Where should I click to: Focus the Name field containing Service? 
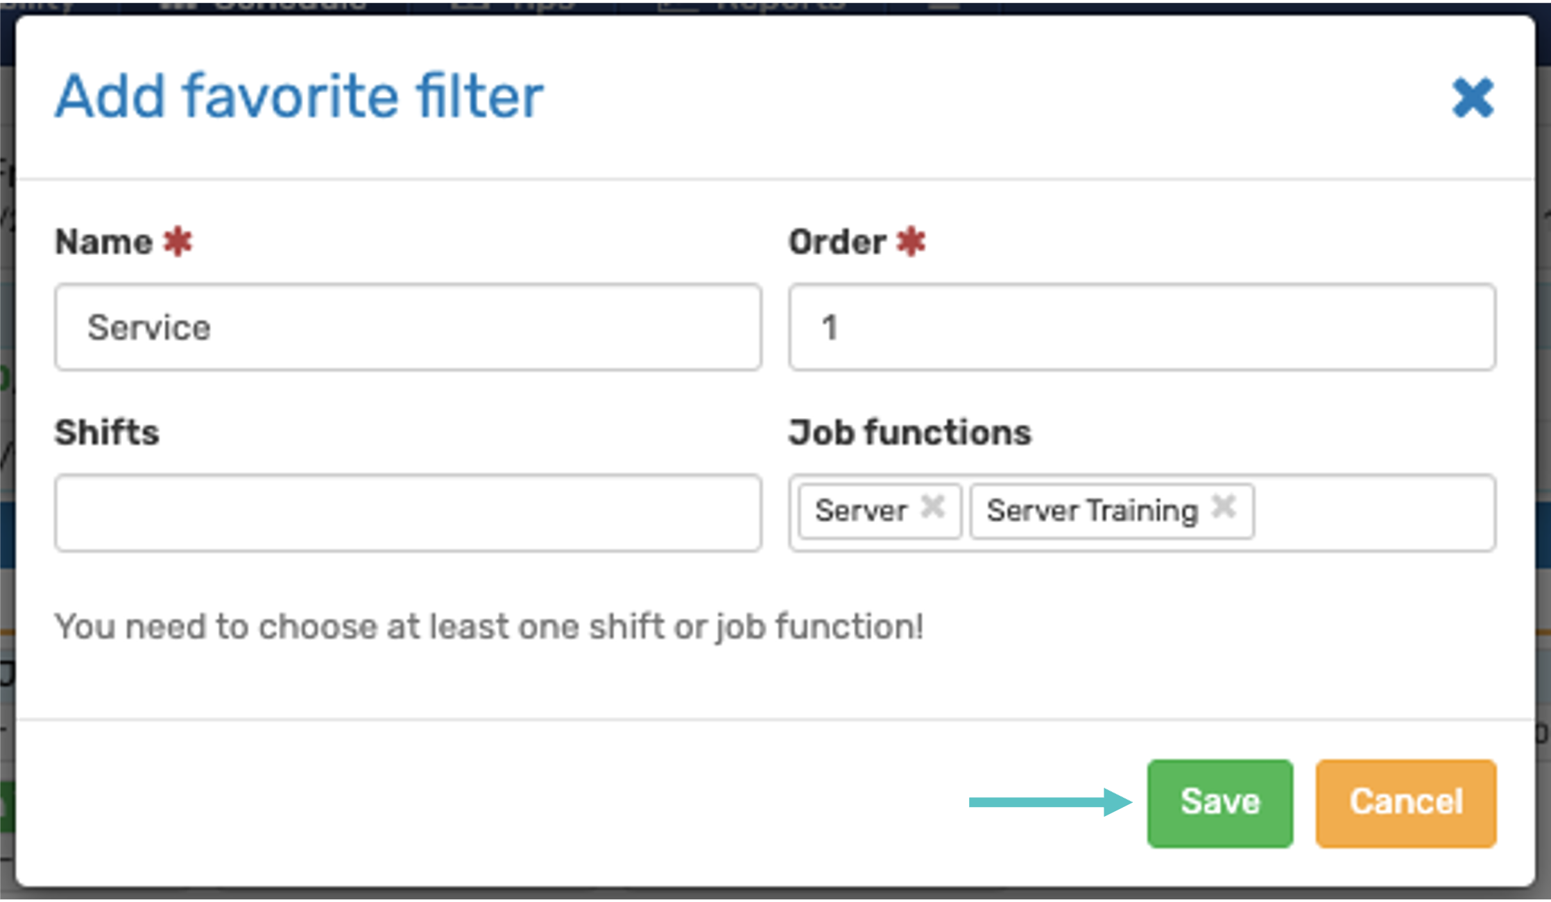[x=408, y=327]
